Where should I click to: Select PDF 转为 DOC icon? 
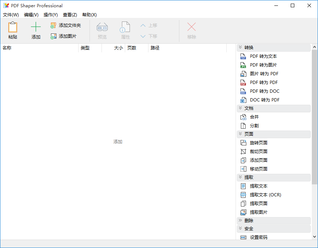(243, 91)
